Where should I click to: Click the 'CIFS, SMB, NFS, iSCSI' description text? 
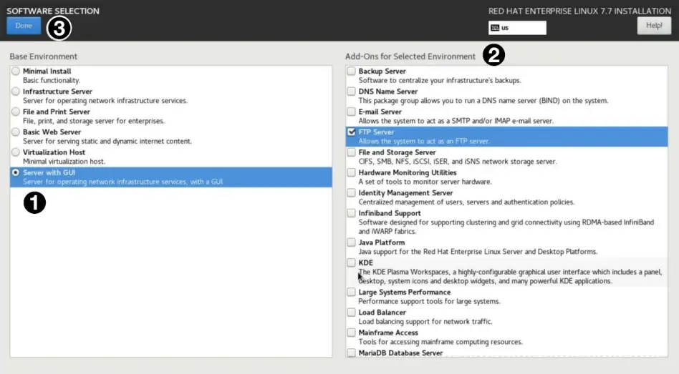[x=458, y=162]
